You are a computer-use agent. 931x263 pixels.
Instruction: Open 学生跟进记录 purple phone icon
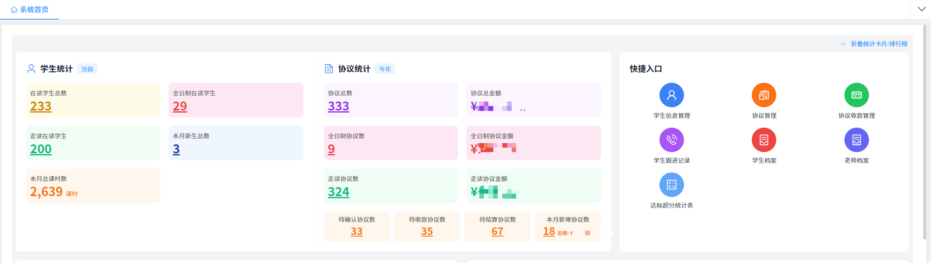671,140
